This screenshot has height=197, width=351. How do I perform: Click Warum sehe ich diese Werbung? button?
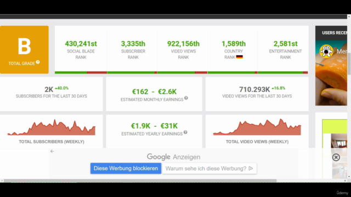point(210,169)
